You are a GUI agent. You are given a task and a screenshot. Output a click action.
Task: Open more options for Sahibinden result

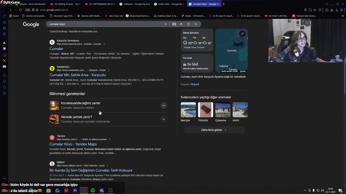point(108,70)
